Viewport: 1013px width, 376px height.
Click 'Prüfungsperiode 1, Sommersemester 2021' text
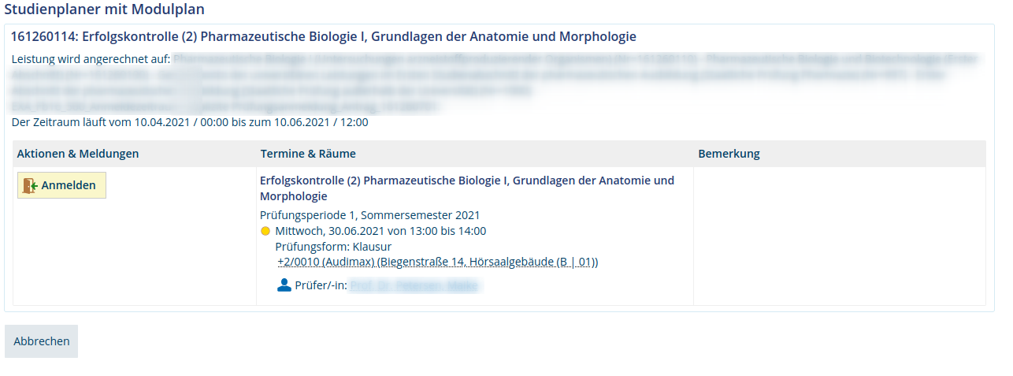click(x=369, y=215)
